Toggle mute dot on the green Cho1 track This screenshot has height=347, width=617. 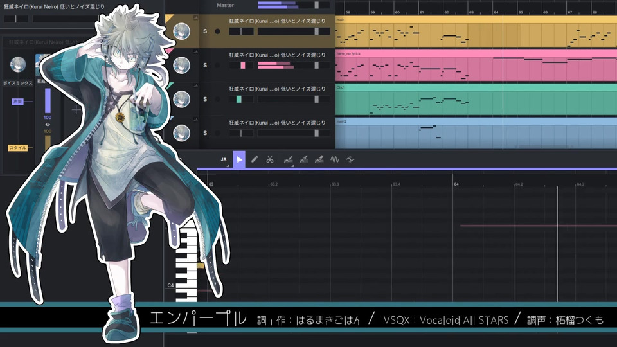pyautogui.click(x=217, y=99)
